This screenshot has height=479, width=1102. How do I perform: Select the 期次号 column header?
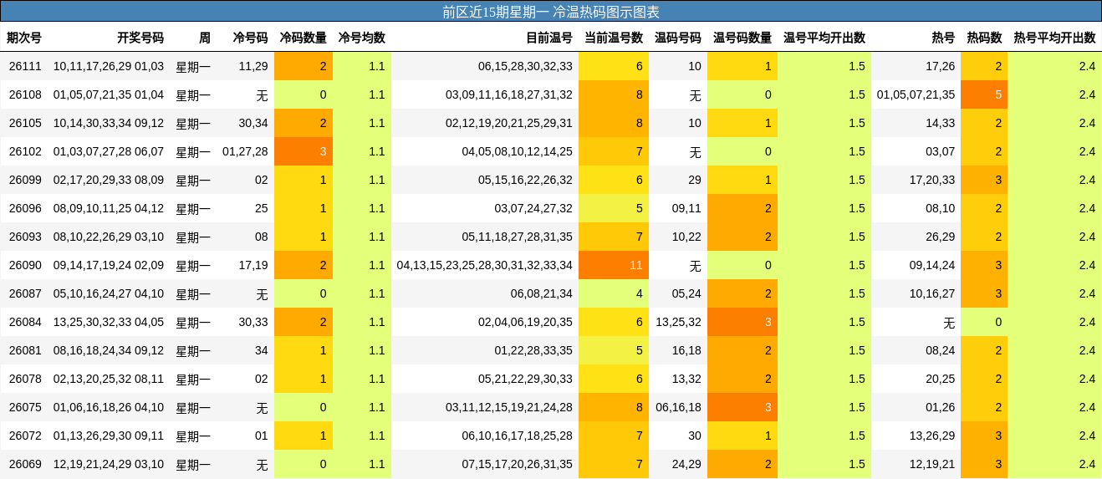pos(24,38)
